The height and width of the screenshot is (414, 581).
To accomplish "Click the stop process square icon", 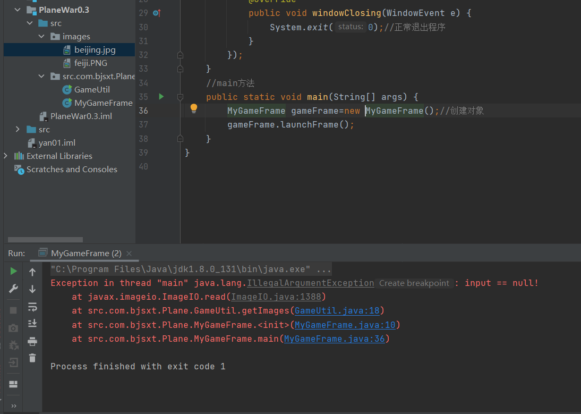I will (x=13, y=310).
